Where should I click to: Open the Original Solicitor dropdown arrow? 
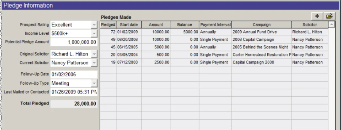click(94, 54)
